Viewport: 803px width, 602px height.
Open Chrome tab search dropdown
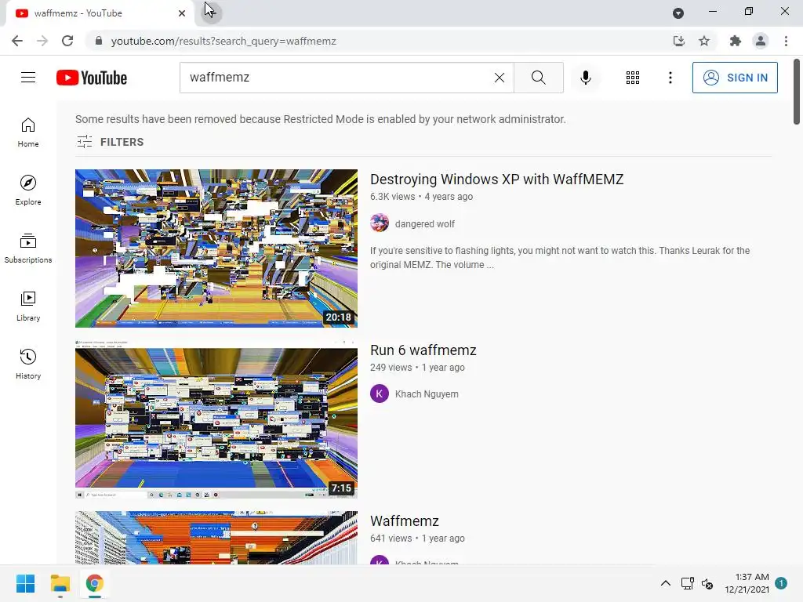(x=678, y=13)
